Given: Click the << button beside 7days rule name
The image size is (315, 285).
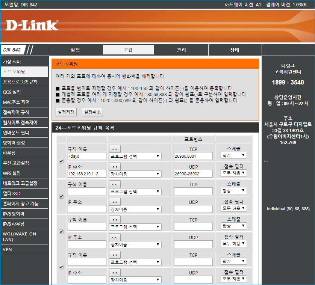Looking at the screenshot, I should pyautogui.click(x=115, y=149).
